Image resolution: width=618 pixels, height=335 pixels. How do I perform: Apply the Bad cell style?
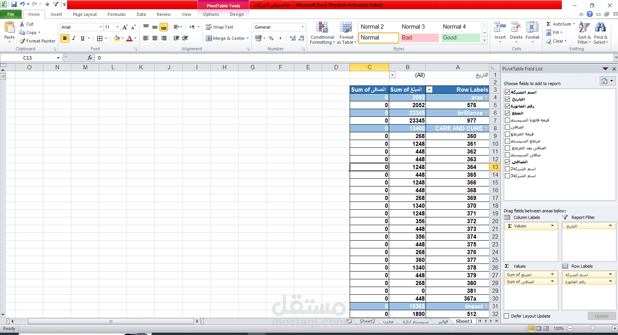click(x=420, y=38)
